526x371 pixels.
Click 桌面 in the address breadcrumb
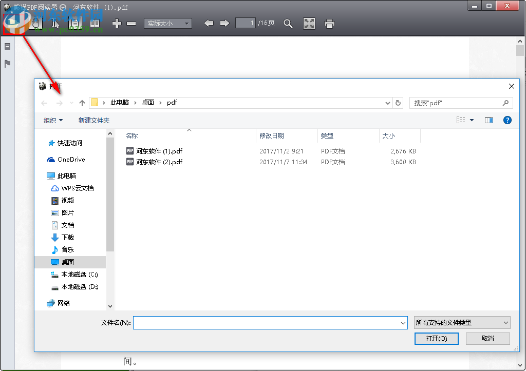[x=148, y=103]
